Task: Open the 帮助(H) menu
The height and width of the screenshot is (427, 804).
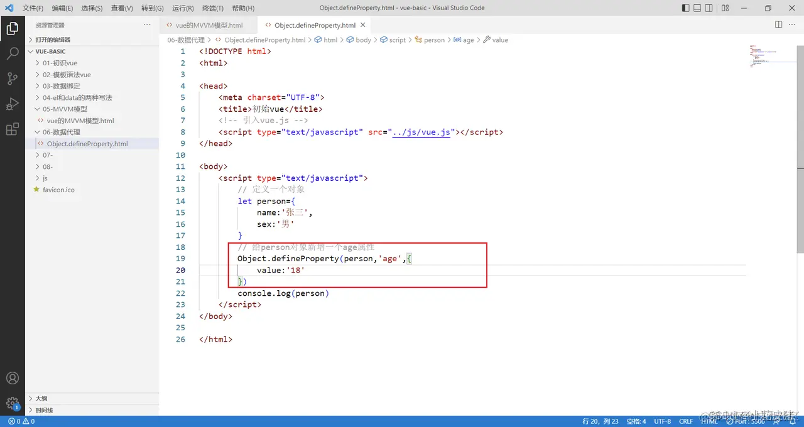Action: 243,8
